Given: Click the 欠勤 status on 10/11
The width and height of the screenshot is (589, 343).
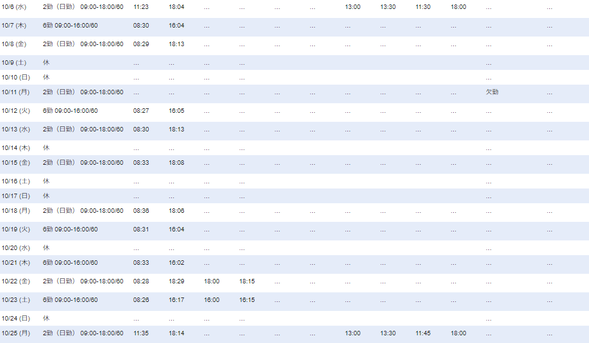Looking at the screenshot, I should point(492,92).
